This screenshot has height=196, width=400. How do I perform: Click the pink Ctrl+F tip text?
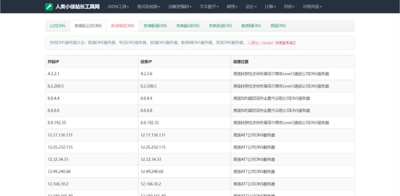272,43
